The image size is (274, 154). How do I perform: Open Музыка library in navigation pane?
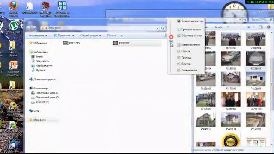coord(38,70)
